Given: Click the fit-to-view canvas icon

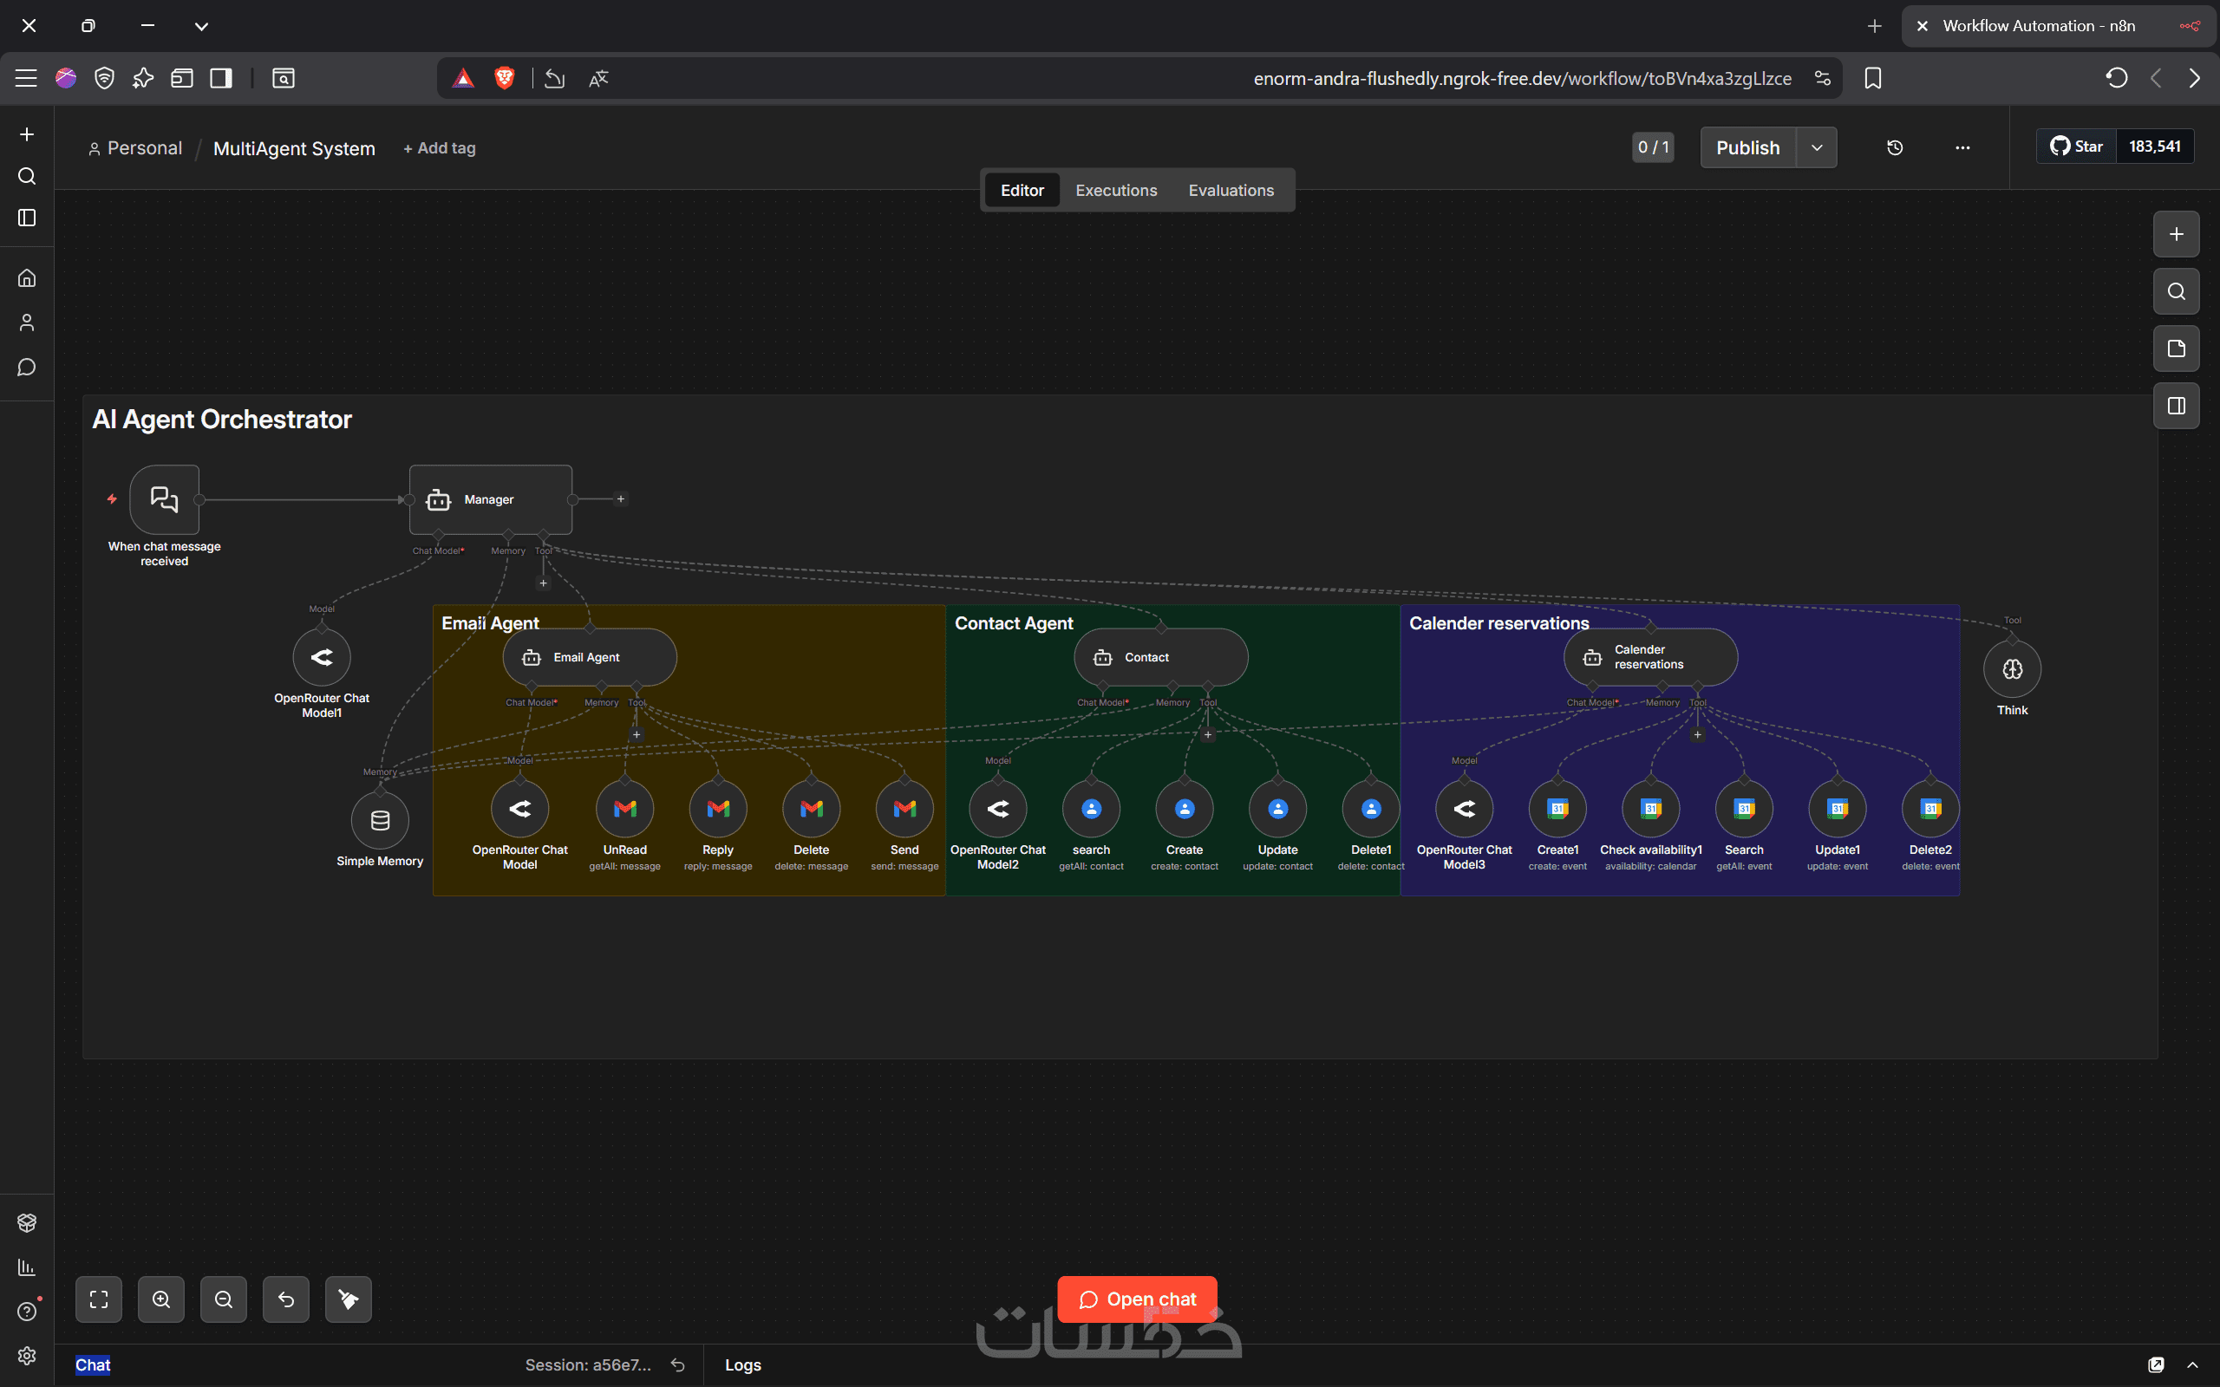Looking at the screenshot, I should click(x=98, y=1299).
